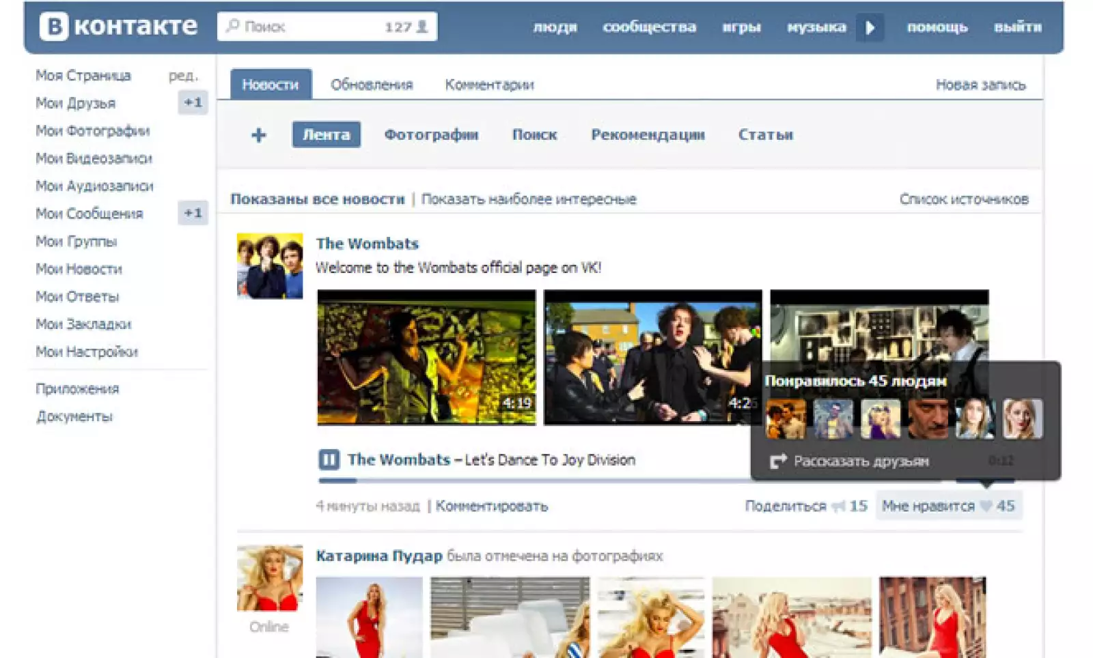Click the Новая запись link

tap(980, 85)
